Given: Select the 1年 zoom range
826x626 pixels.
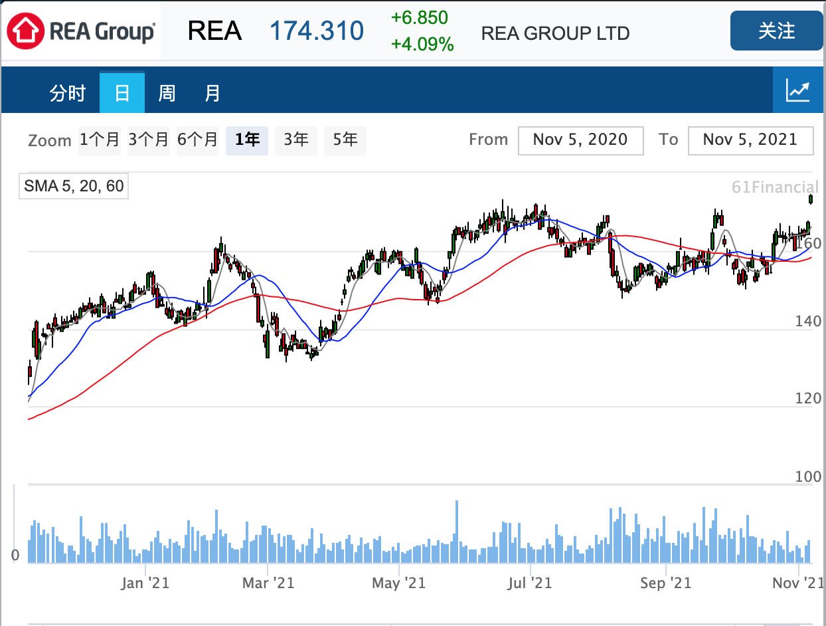Looking at the screenshot, I should [x=247, y=140].
